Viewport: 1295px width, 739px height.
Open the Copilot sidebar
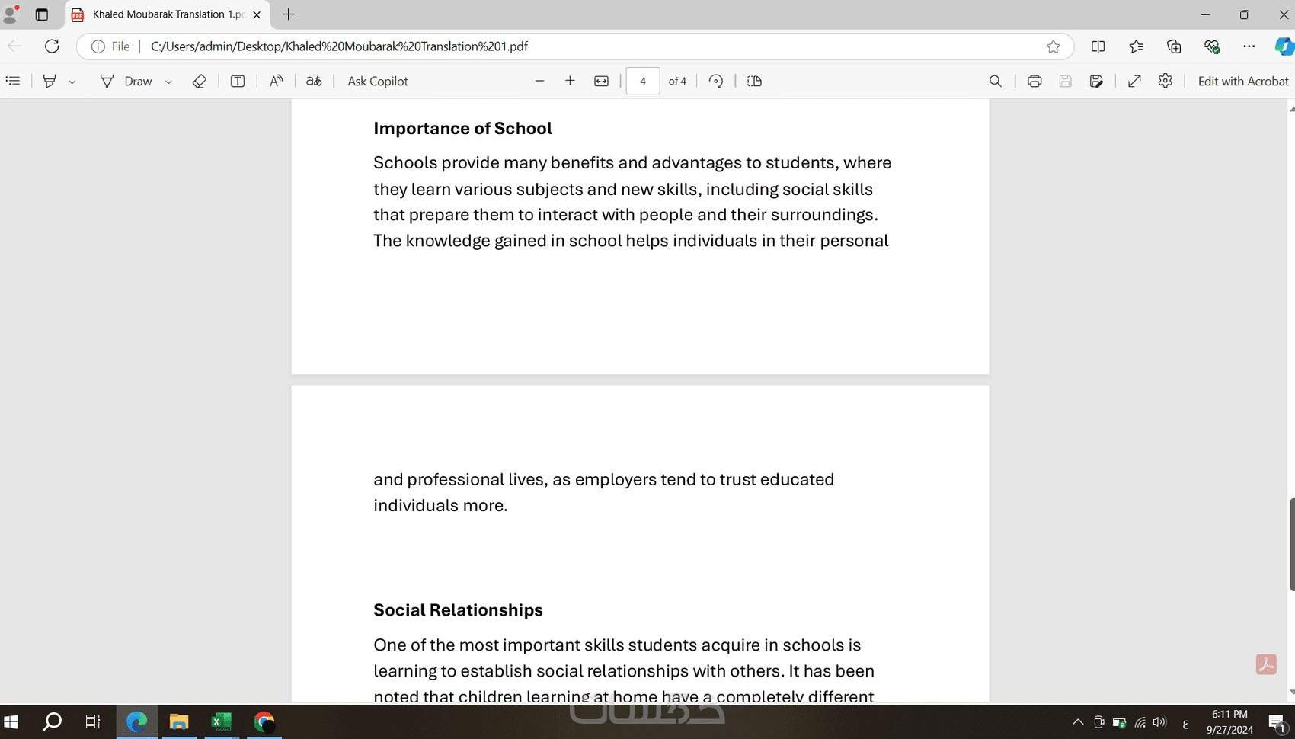1284,46
